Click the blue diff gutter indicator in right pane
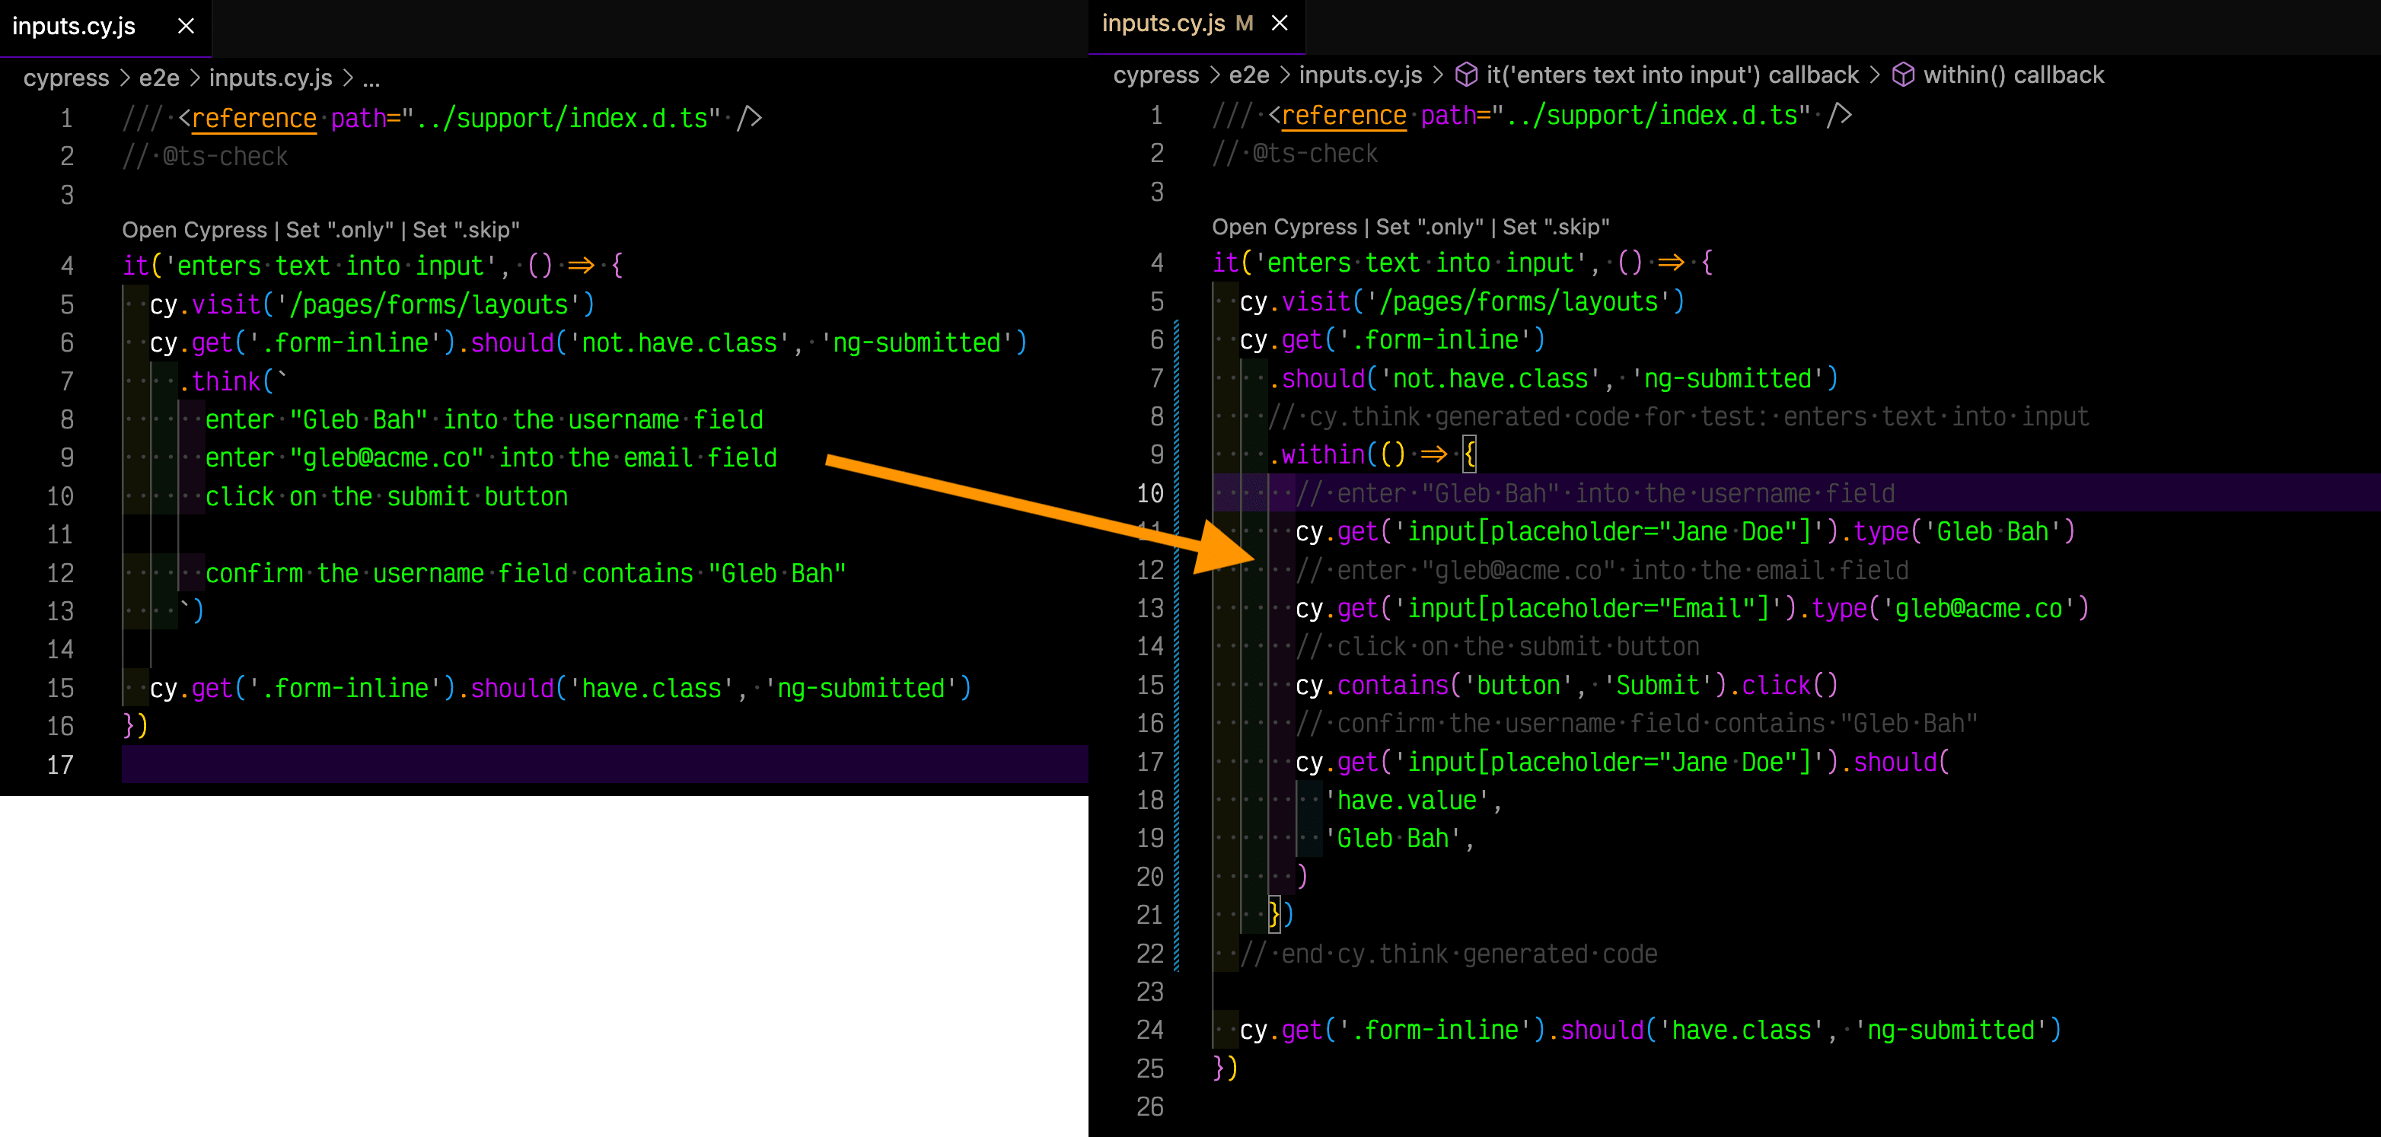The image size is (2381, 1137). (1178, 647)
